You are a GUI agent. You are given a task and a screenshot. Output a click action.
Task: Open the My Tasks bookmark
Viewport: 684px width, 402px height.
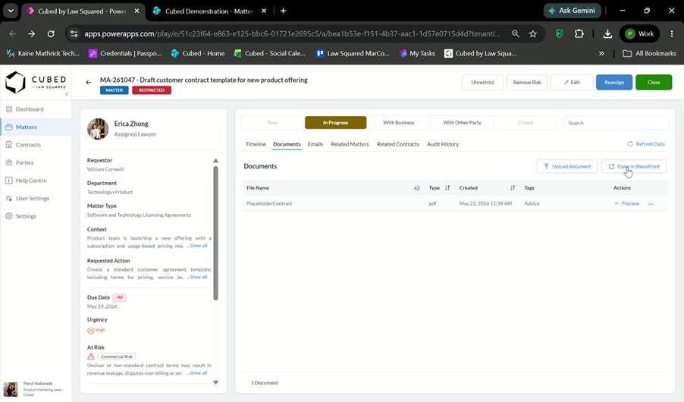(x=417, y=53)
